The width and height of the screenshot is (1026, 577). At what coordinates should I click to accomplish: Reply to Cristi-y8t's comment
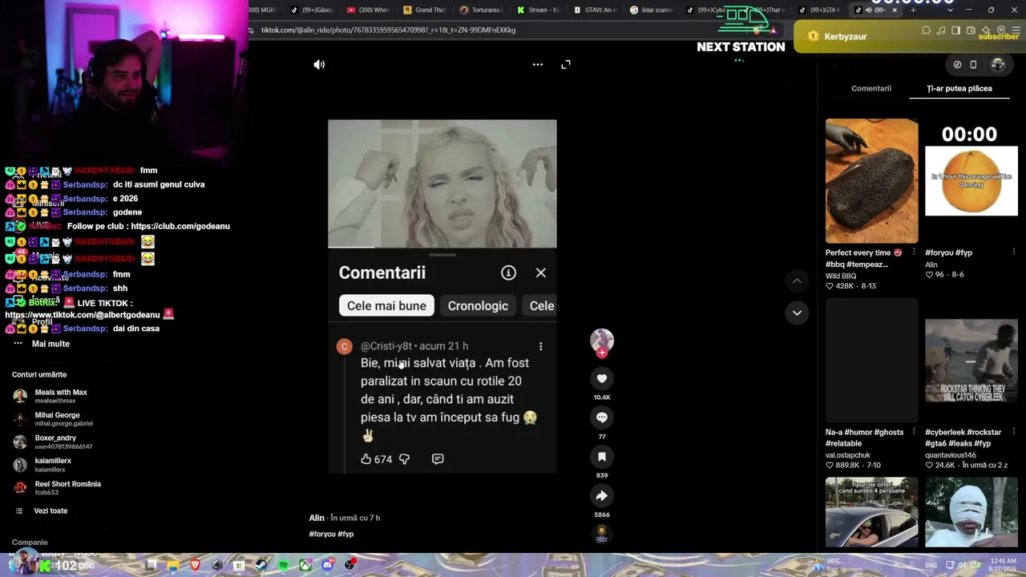pos(438,459)
